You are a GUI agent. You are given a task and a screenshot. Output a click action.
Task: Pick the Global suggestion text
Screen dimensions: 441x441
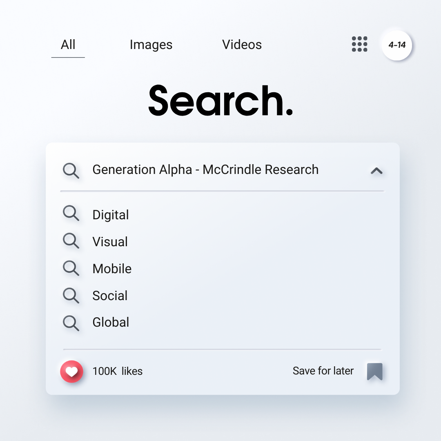[111, 322]
